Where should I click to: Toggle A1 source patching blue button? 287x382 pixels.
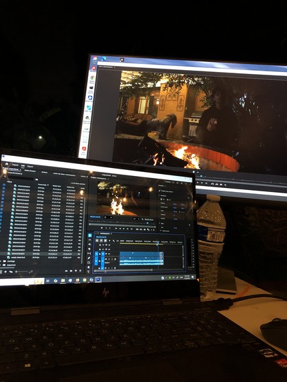tap(96, 261)
